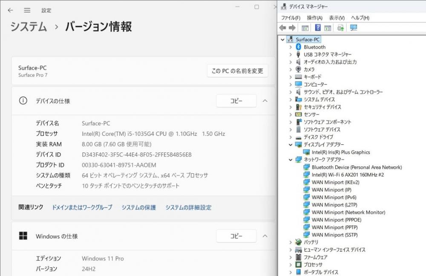Select the ディスク ドライブ drive icon

(x=298, y=138)
